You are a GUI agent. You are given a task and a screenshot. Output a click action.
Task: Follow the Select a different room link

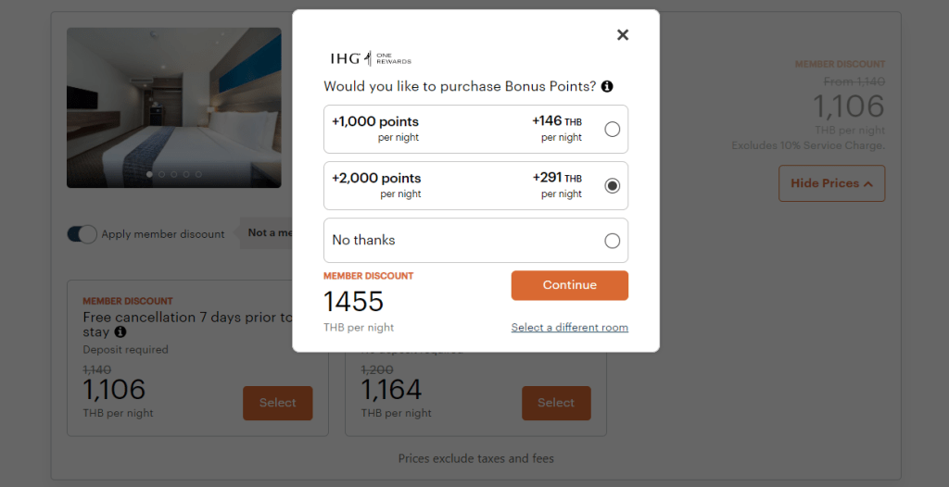tap(569, 328)
